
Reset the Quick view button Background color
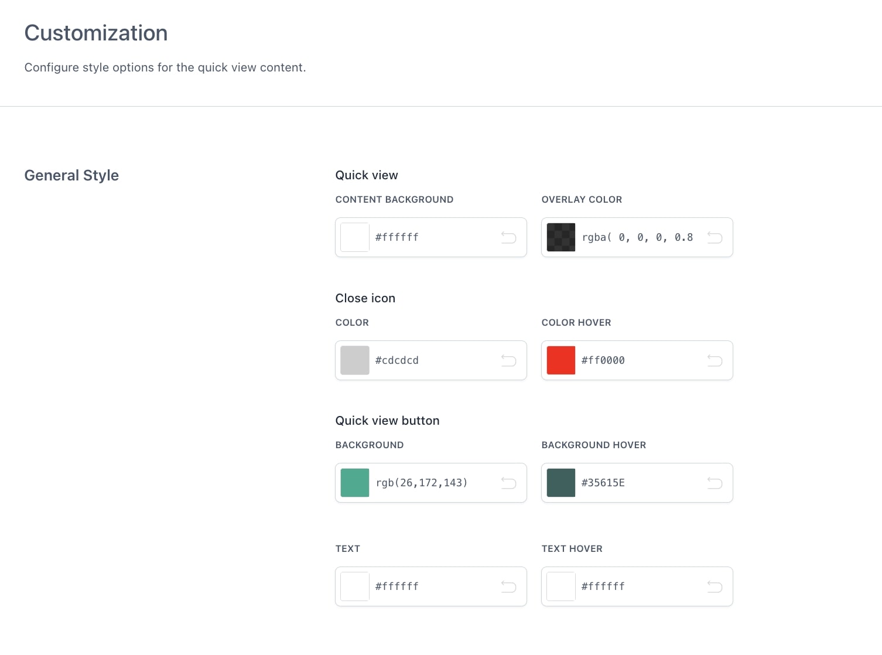[x=508, y=483]
